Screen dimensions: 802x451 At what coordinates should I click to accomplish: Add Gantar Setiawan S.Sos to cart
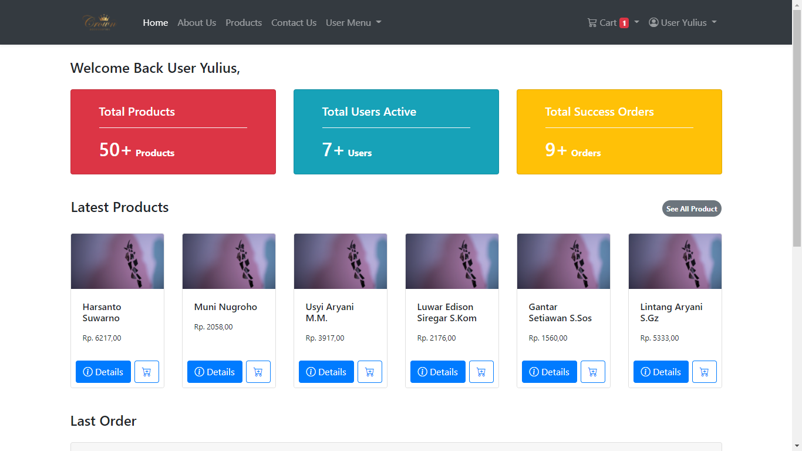[593, 372]
